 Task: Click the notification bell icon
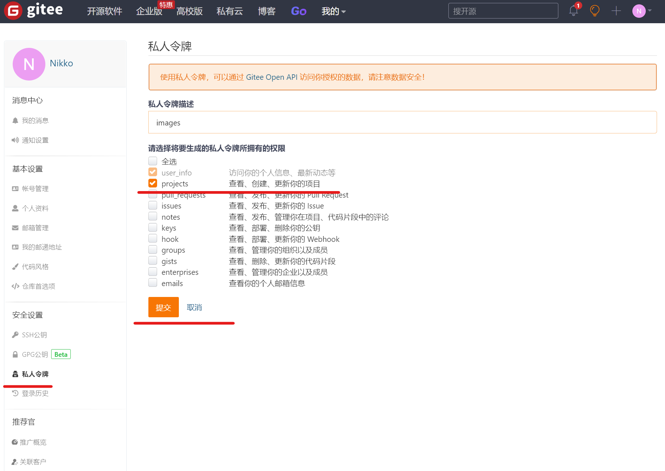[573, 11]
